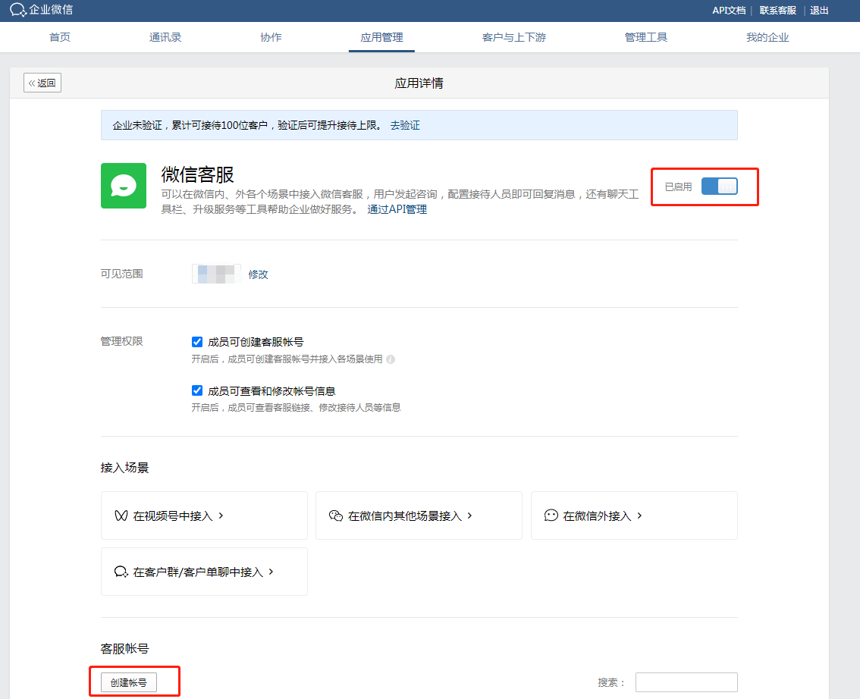Click the 联系客服 link
The image size is (860, 699).
(x=778, y=11)
